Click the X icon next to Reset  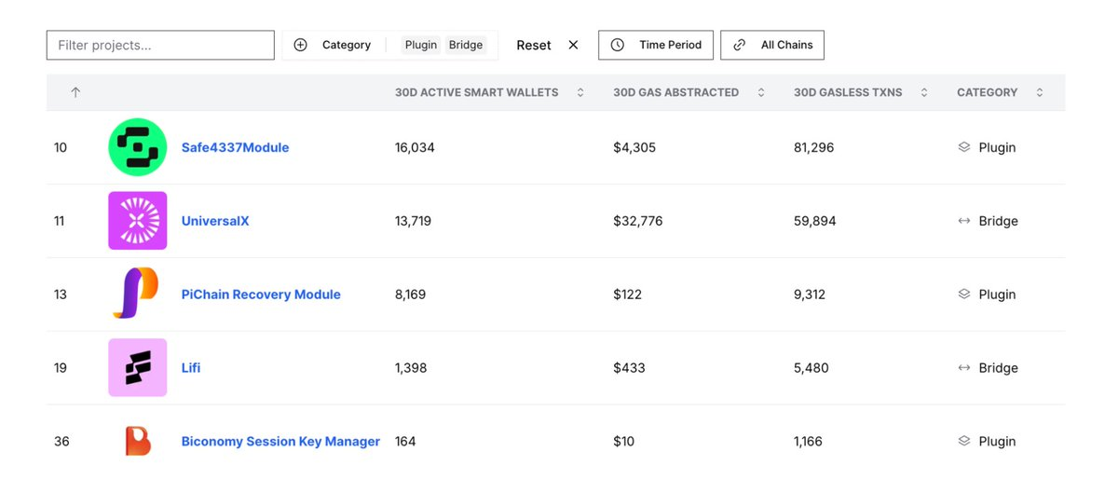pyautogui.click(x=573, y=45)
